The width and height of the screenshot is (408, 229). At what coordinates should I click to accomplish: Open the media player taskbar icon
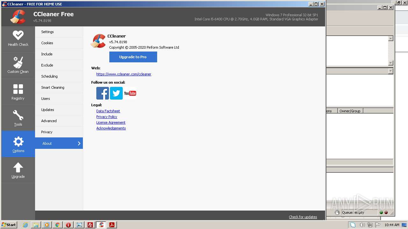coord(47,225)
